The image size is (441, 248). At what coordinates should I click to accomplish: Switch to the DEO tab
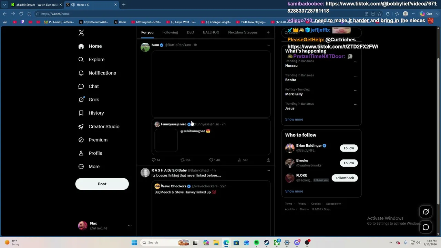[x=191, y=32]
